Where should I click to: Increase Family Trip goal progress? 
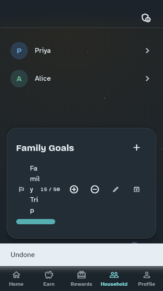click(74, 189)
